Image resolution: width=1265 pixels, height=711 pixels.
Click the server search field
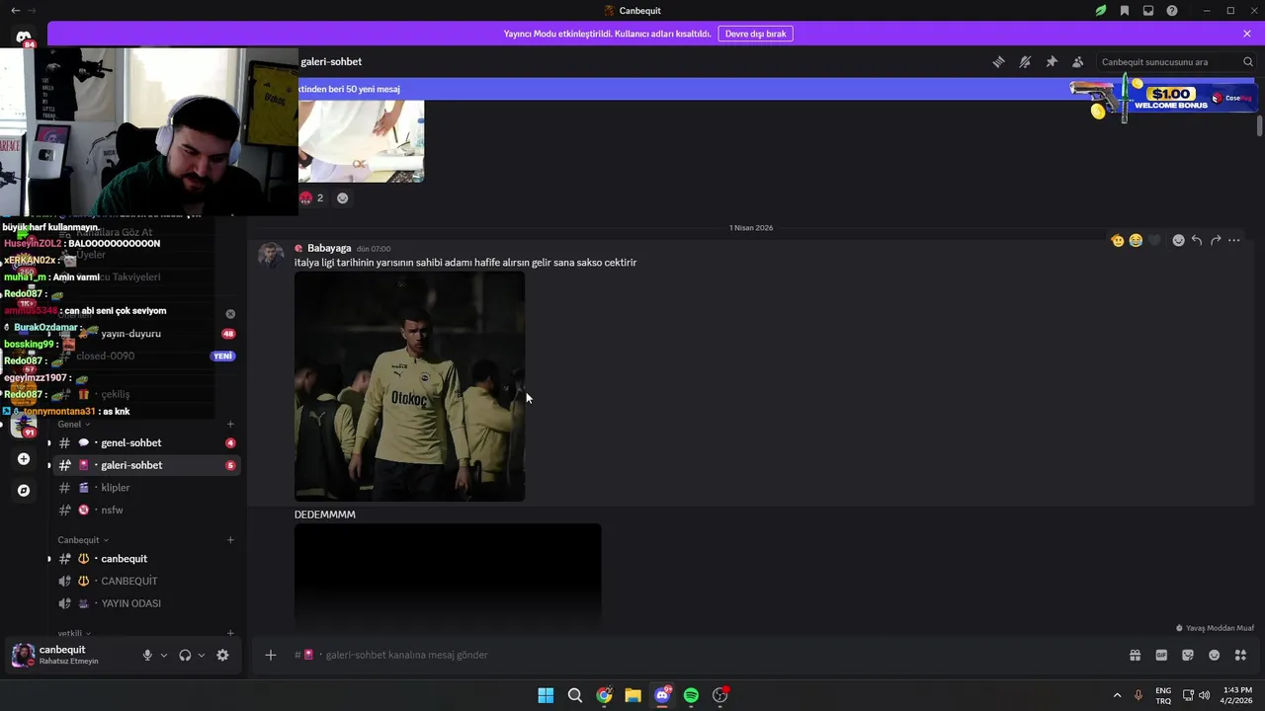pyautogui.click(x=1176, y=61)
